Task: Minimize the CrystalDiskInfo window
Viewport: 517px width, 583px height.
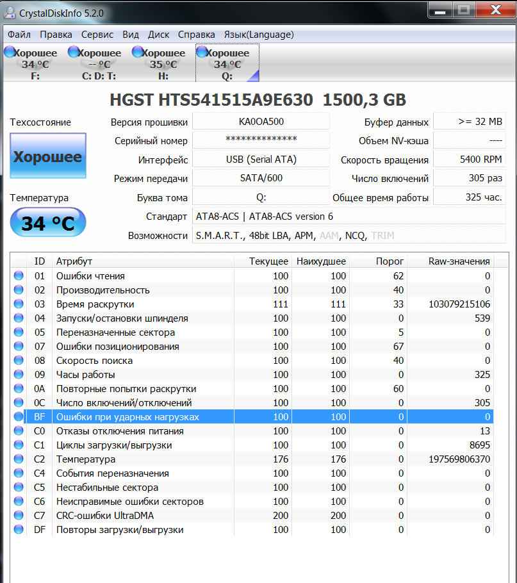Action: point(439,10)
